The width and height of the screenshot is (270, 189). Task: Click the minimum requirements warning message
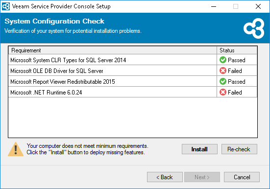coord(88,149)
